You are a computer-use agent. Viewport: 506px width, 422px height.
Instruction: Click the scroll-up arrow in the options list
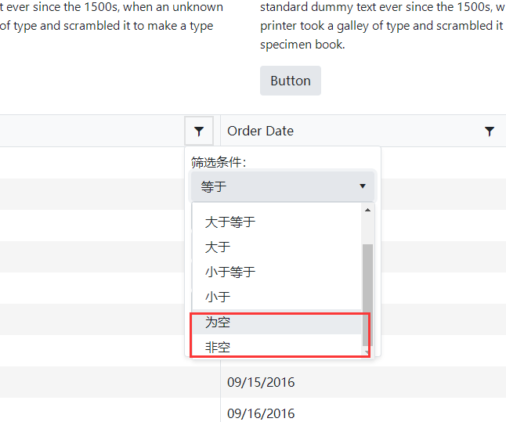[x=367, y=211]
